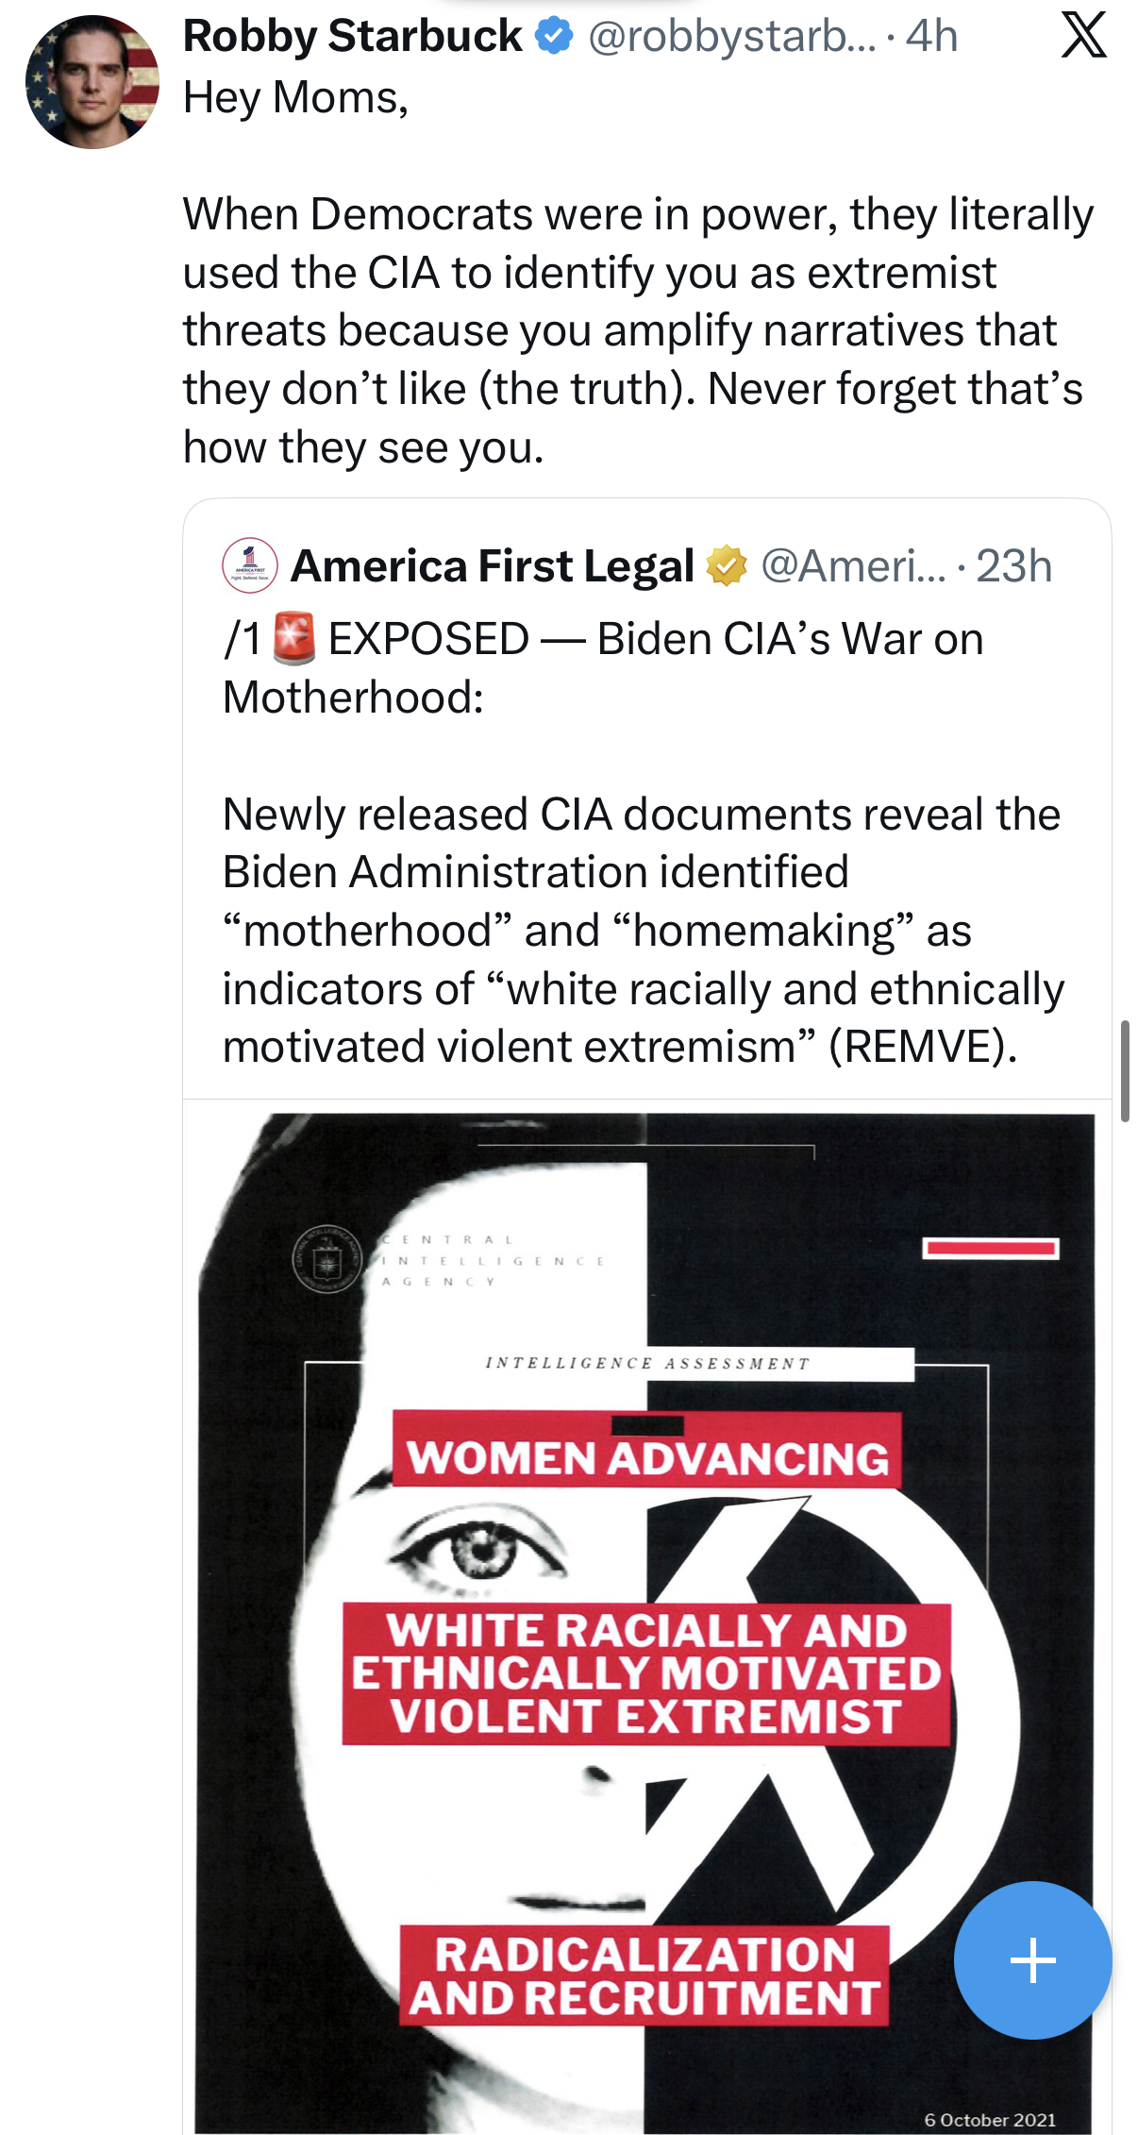Grab the vertical scrollbar on the right edge
This screenshot has width=1138, height=2135.
(1125, 1070)
